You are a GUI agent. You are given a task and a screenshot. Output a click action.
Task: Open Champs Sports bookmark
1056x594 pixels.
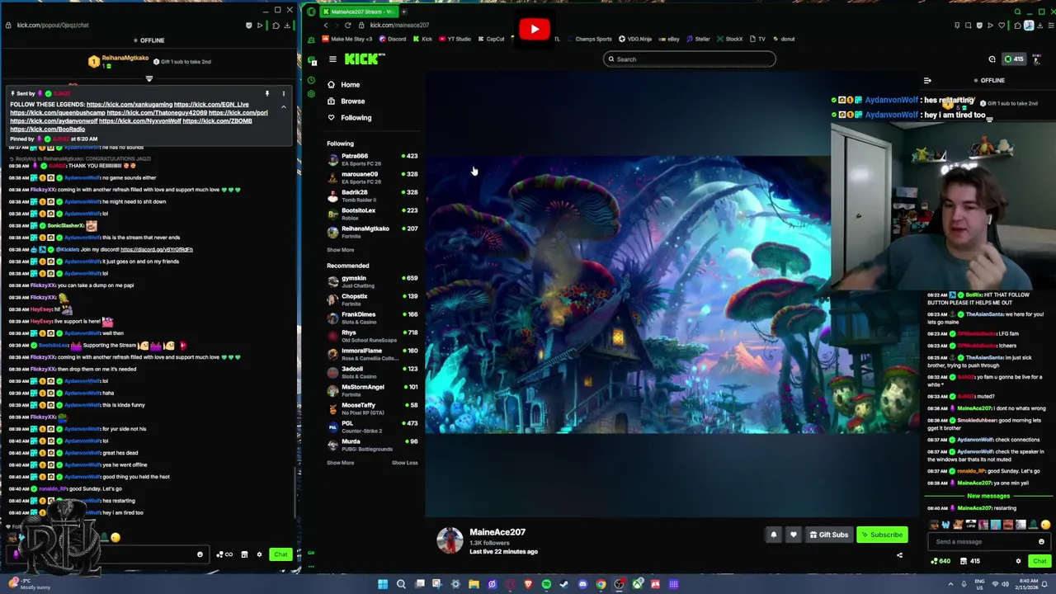coord(589,39)
